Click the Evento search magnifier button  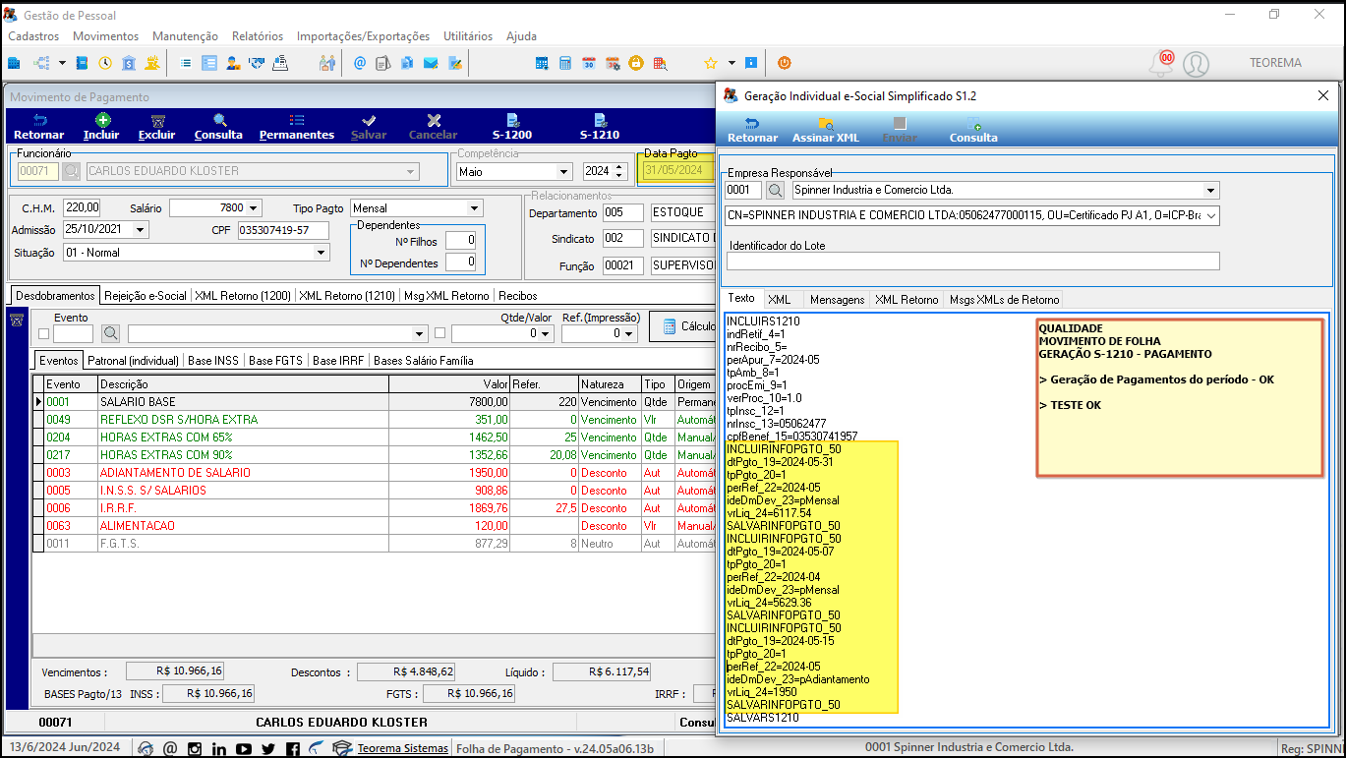point(111,333)
